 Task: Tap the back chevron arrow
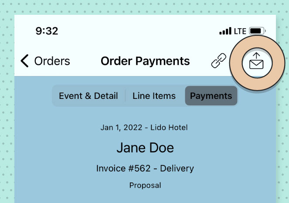[x=24, y=61]
